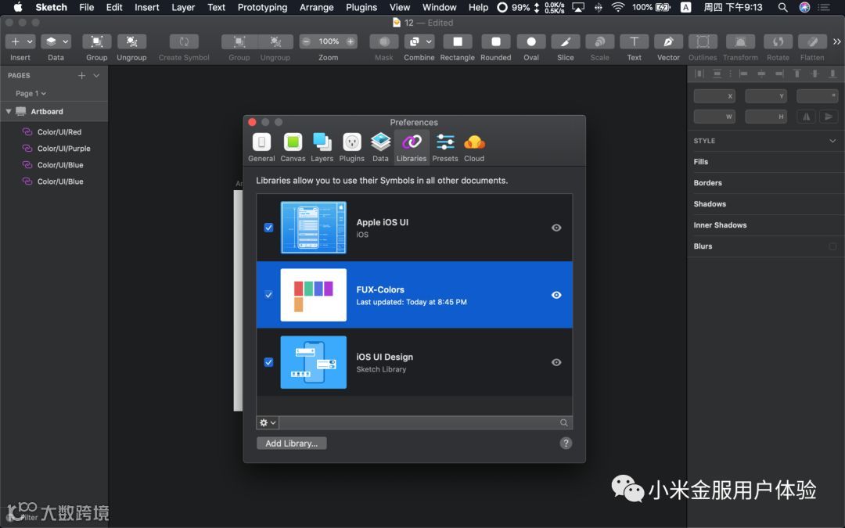Open Spotlight search in menu bar
The image size is (845, 528).
pos(782,7)
